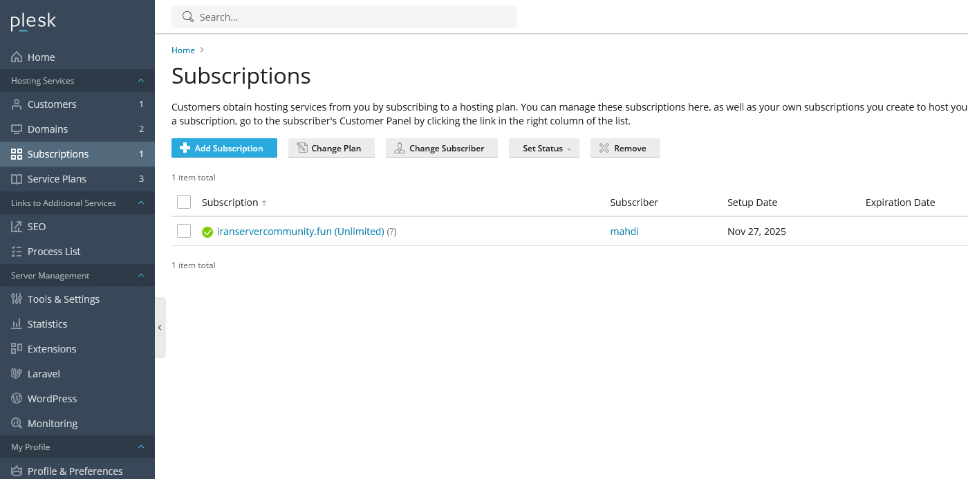Screen dimensions: 968x479
Task: Select the SEO sidebar icon
Action: coord(17,226)
